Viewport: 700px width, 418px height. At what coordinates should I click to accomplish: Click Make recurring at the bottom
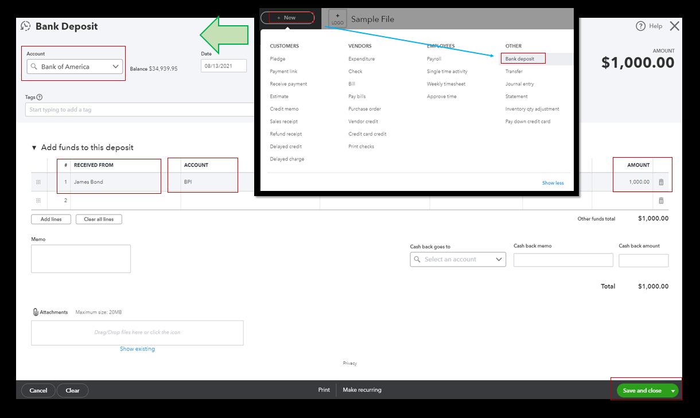coord(361,389)
